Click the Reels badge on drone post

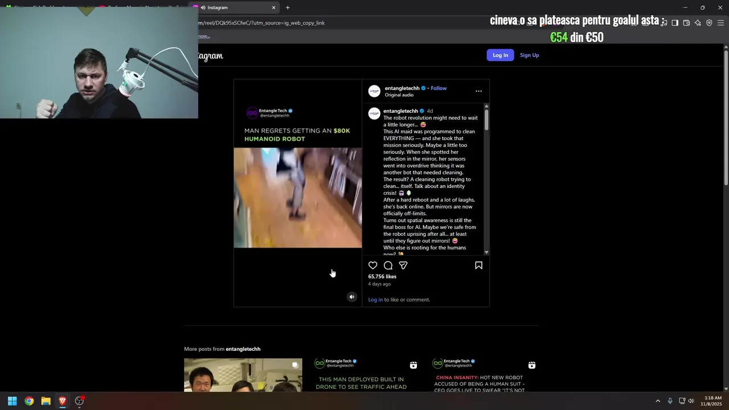[413, 365]
